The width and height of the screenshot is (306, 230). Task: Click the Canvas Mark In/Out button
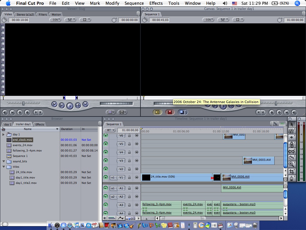pyautogui.click(x=261, y=112)
